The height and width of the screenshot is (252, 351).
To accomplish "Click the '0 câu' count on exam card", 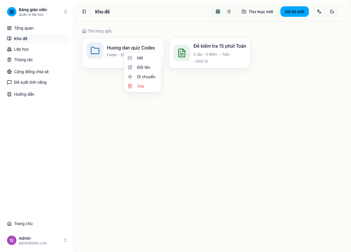I will pos(198,54).
